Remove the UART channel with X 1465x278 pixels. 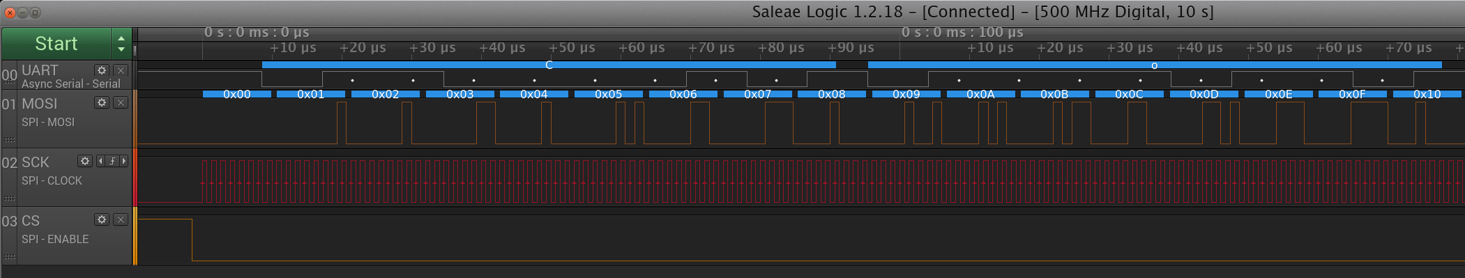tap(121, 70)
